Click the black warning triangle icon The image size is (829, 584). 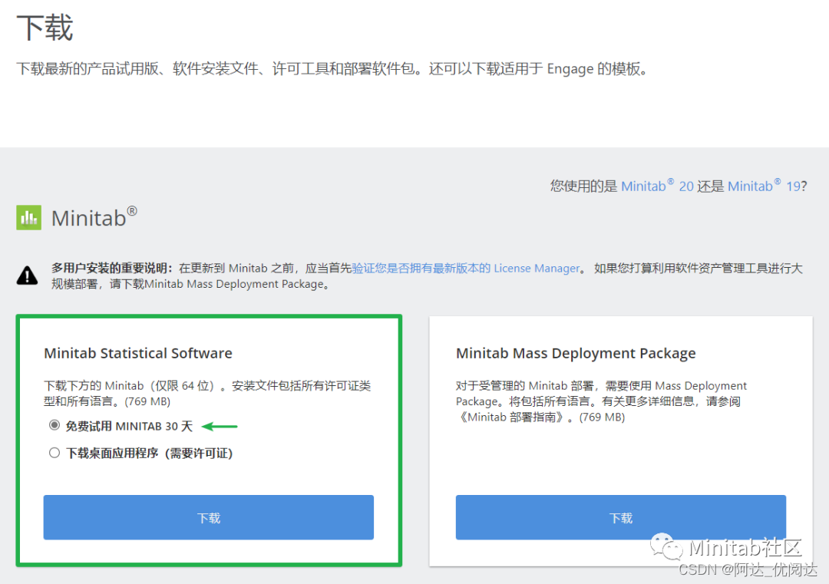tap(27, 276)
